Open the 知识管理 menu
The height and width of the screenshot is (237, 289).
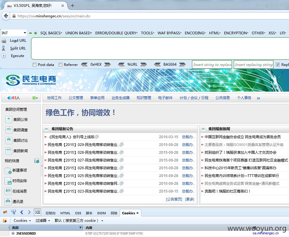click(x=144, y=98)
